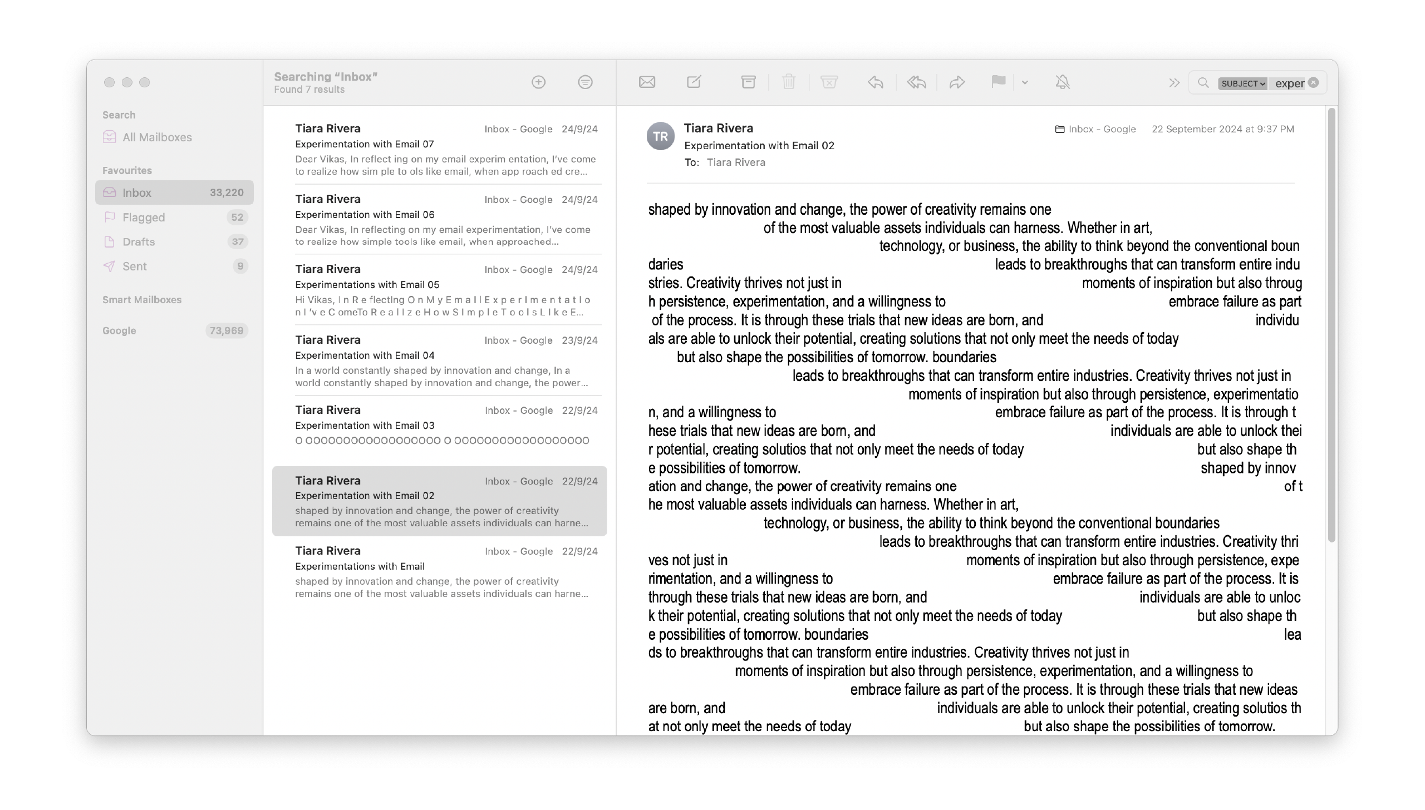Click the Drafts document icon in sidebar
The image size is (1425, 810).
109,241
